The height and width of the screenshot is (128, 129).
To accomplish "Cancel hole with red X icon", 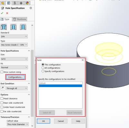I will [7, 13].
